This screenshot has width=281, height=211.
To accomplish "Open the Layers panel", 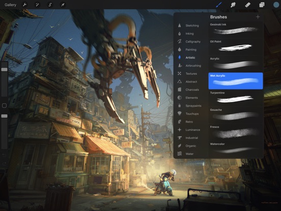I will tap(262, 5).
